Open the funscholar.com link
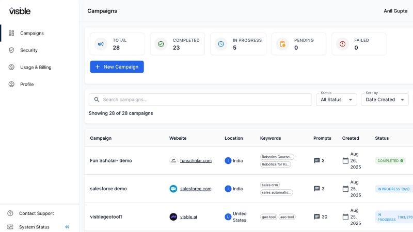Screen dimensions: 413x232 pos(196,161)
